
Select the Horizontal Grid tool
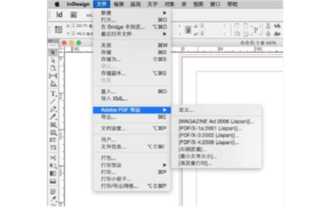point(53,140)
